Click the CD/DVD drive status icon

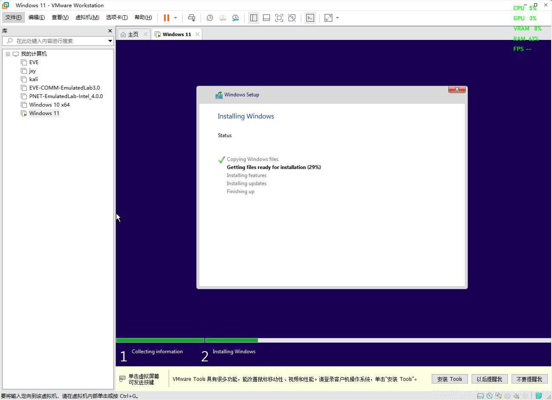[x=490, y=396]
